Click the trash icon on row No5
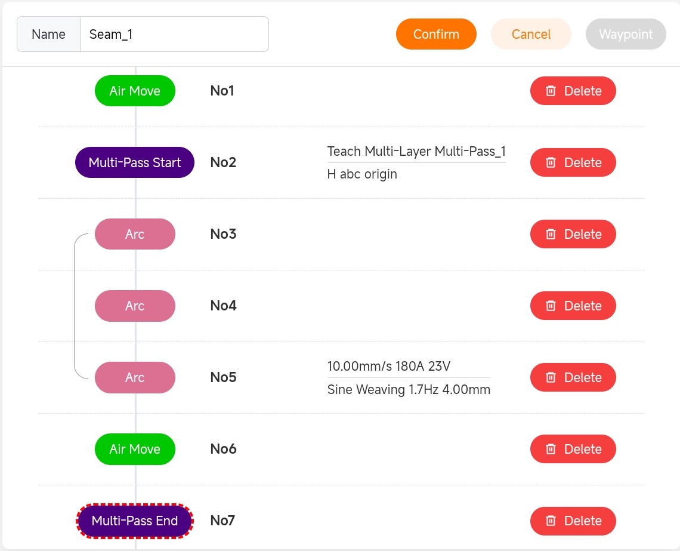This screenshot has height=551, width=680. [551, 377]
